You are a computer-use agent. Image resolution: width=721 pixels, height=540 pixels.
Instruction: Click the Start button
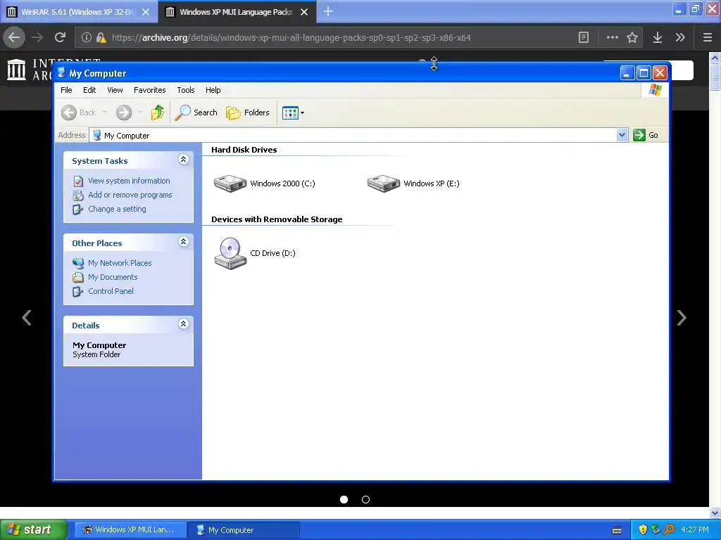[x=34, y=530]
